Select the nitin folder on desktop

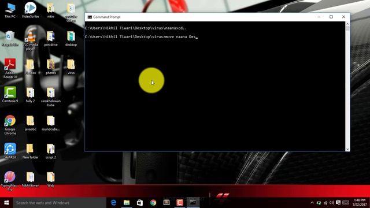coord(50,10)
